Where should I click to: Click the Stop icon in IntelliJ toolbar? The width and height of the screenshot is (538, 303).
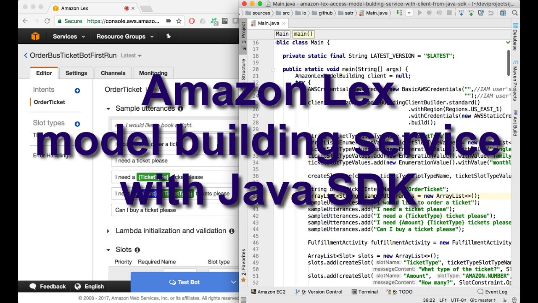point(449,13)
